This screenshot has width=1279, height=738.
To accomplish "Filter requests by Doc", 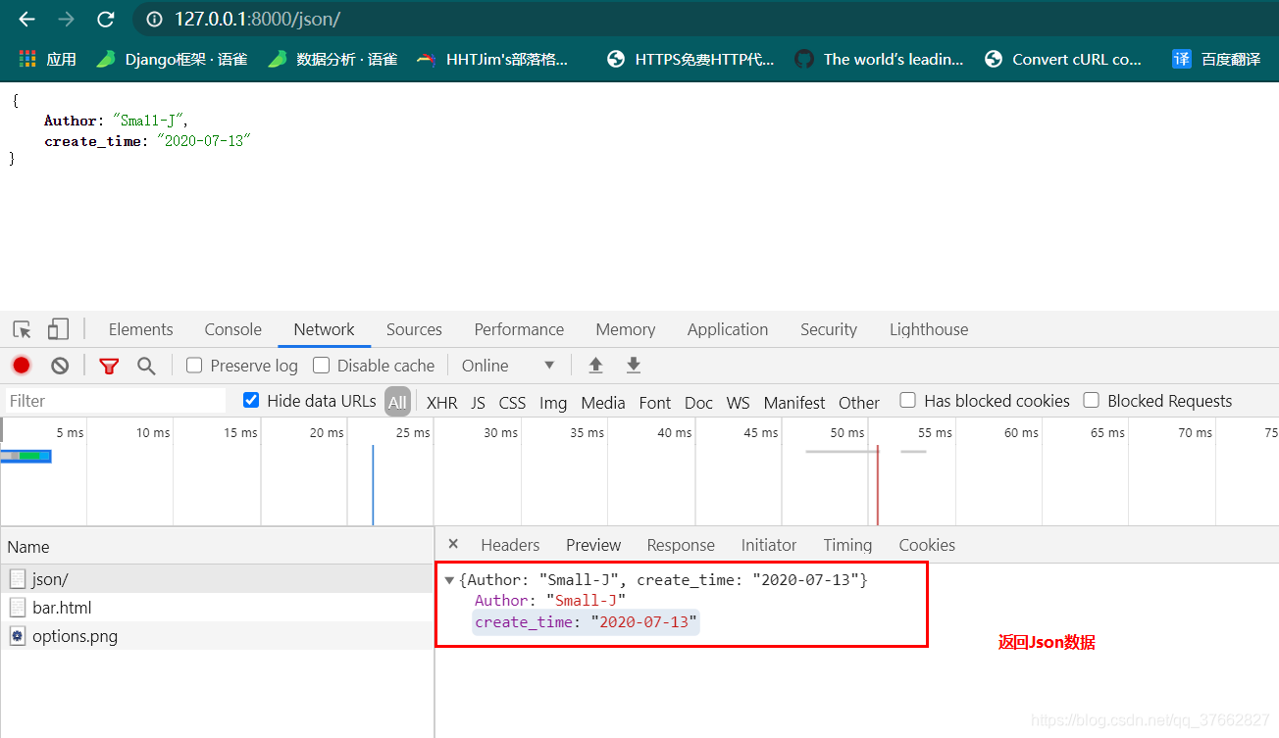I will coord(698,402).
